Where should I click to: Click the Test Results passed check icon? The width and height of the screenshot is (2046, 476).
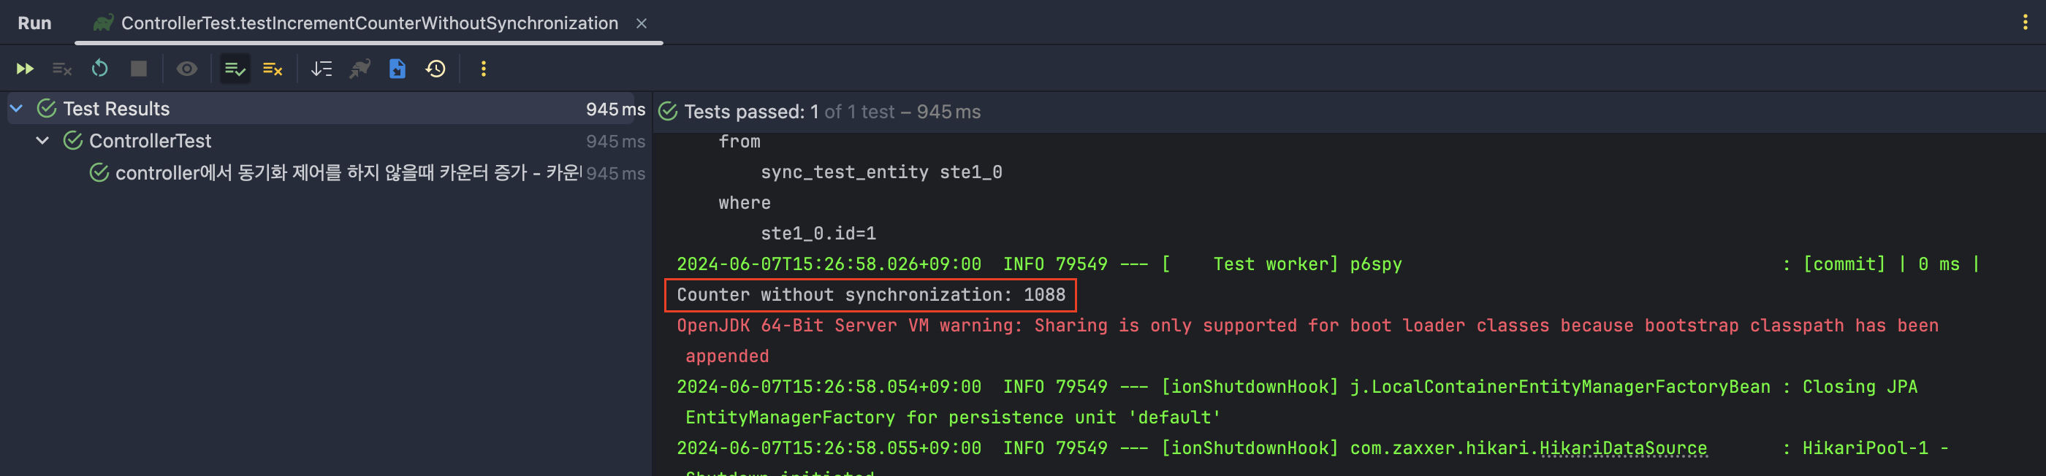click(x=47, y=109)
